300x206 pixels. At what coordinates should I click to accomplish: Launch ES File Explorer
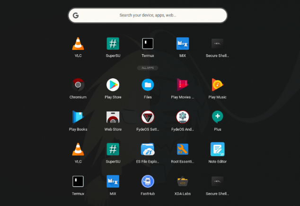pyautogui.click(x=148, y=150)
